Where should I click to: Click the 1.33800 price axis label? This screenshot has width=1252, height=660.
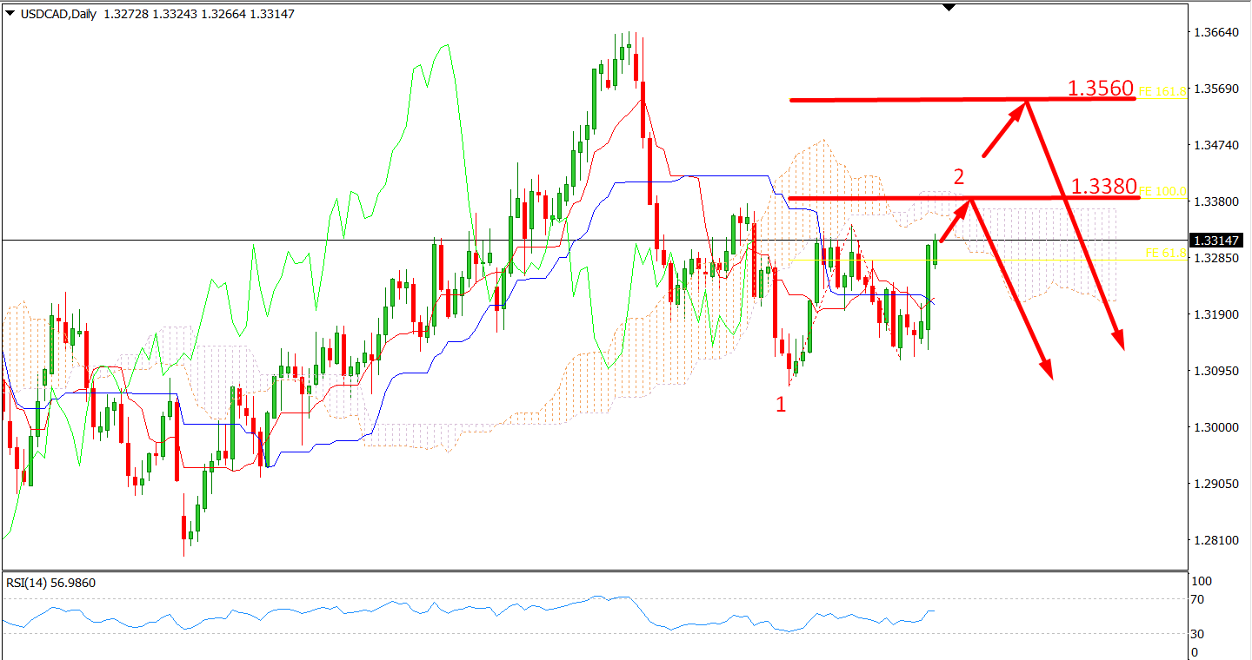click(1215, 201)
